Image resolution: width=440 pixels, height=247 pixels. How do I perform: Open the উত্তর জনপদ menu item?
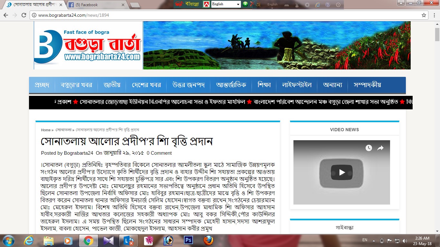(188, 85)
